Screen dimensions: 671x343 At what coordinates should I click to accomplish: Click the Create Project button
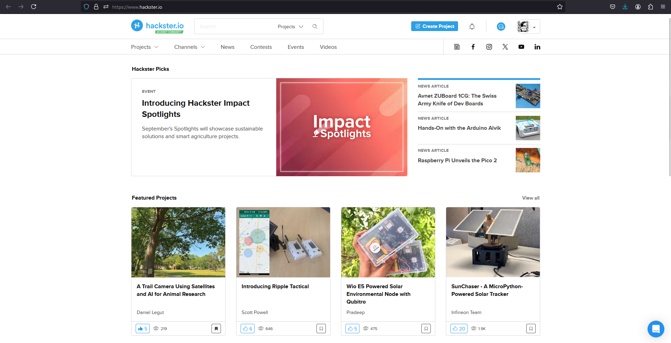click(435, 26)
